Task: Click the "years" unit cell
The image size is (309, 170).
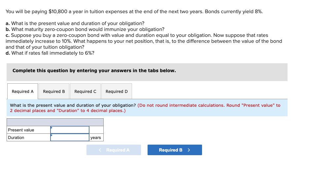Action: (96, 137)
